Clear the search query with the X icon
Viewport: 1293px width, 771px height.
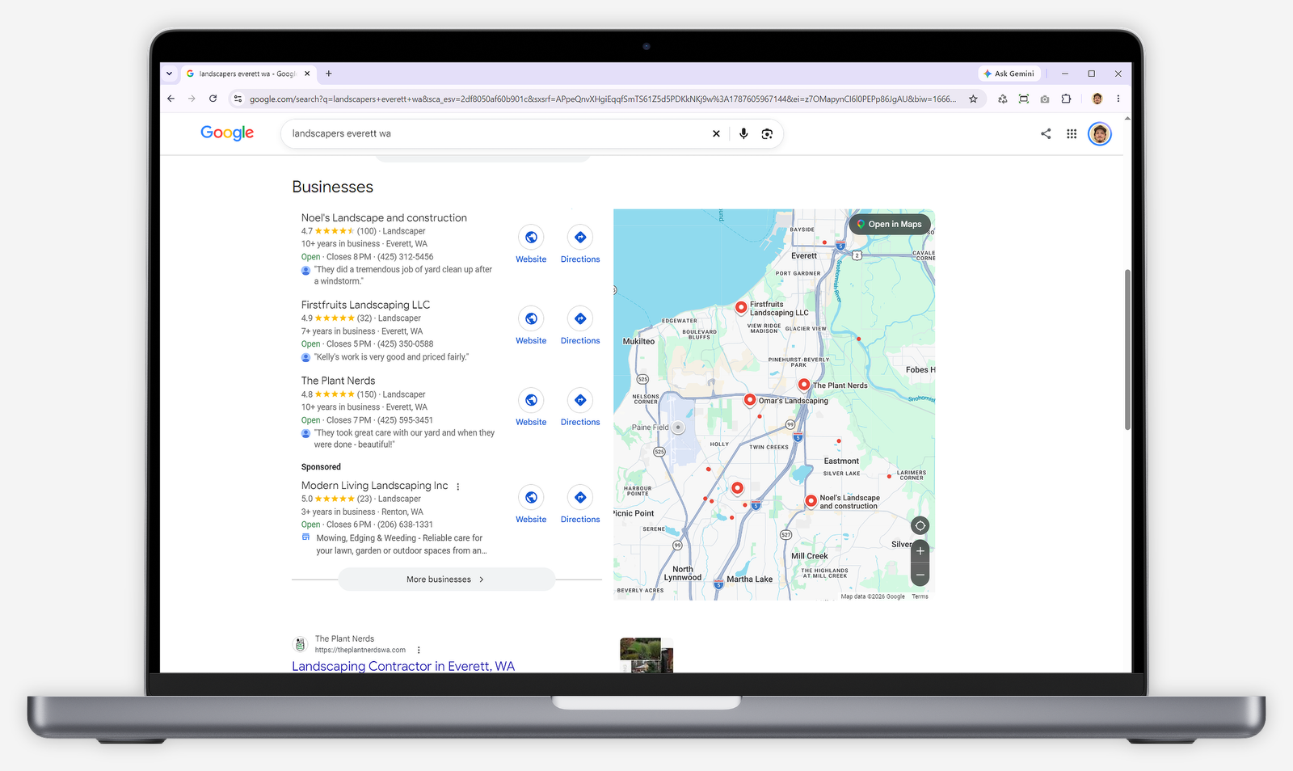716,134
